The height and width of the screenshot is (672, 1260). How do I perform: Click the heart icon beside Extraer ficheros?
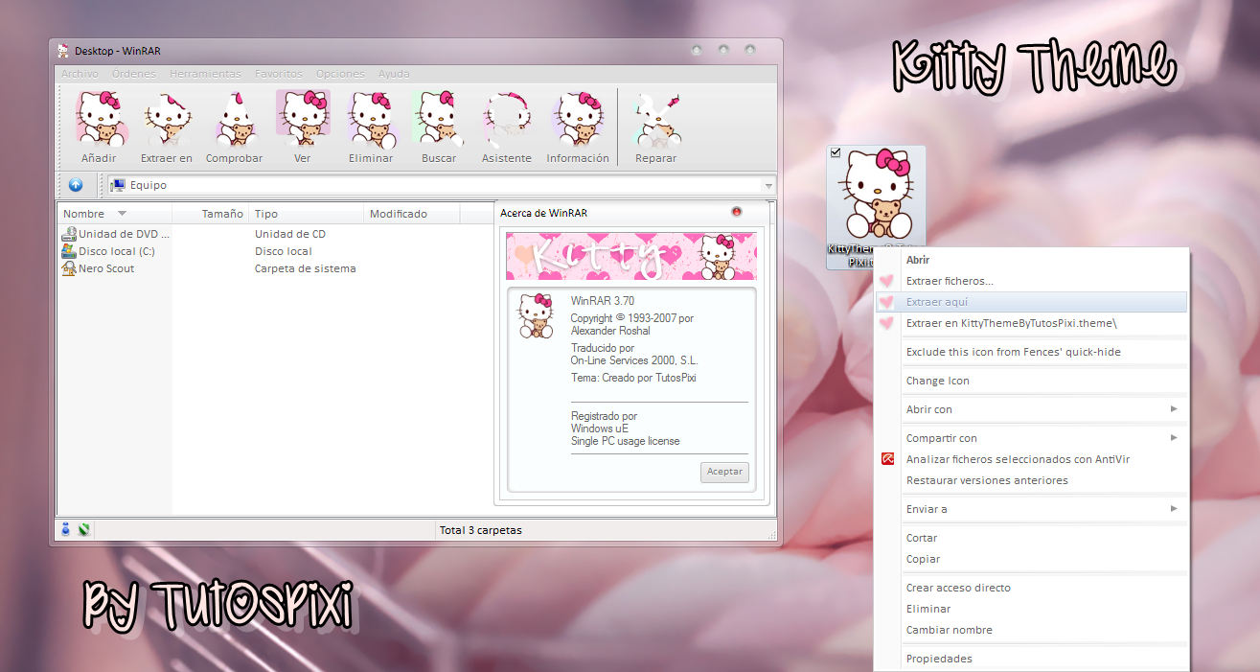pos(888,281)
